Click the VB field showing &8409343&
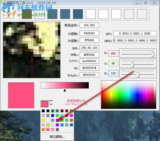This screenshot has height=141, width=160. (x=89, y=68)
